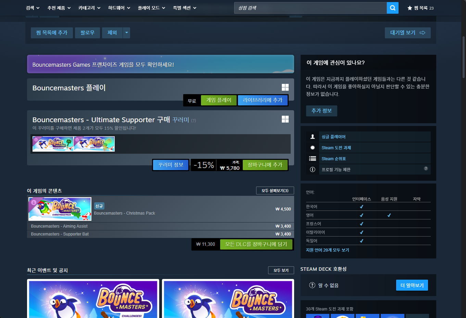Click the Steam Deck unknown status icon
This screenshot has height=318, width=466.
(x=312, y=285)
